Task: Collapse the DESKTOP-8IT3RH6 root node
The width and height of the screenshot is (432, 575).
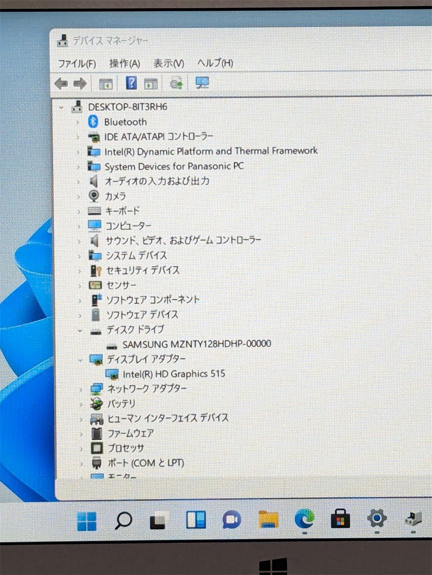Action: [61, 107]
